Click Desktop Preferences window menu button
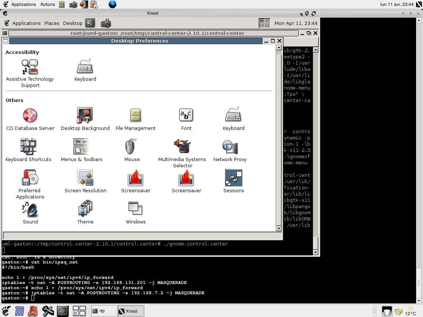The height and width of the screenshot is (317, 423). point(6,41)
